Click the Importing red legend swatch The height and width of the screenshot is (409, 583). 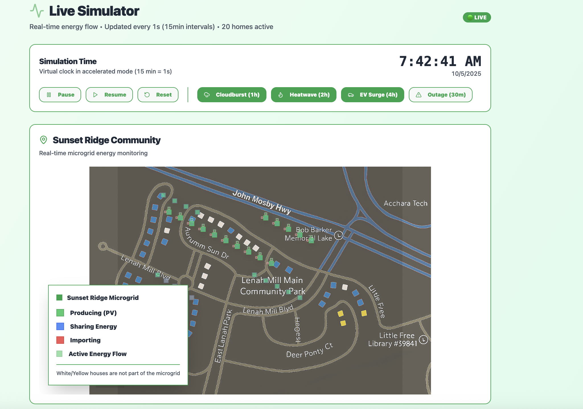(x=60, y=340)
